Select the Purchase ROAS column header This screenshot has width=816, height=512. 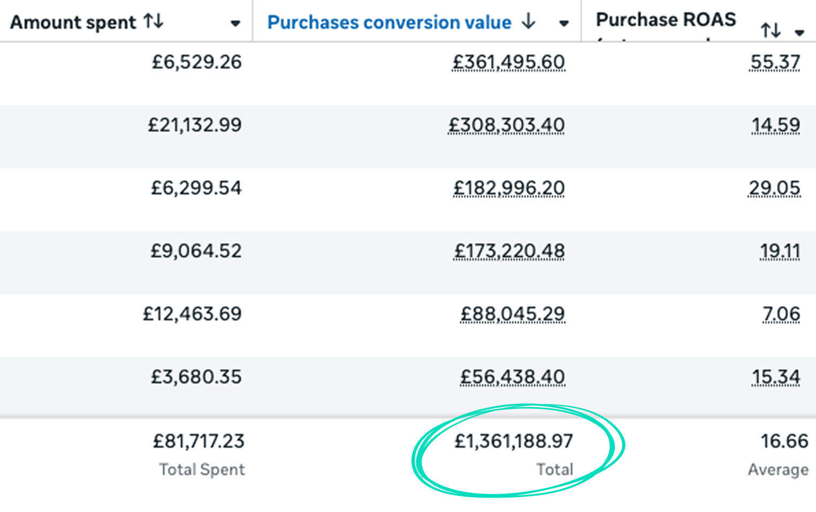coord(666,19)
